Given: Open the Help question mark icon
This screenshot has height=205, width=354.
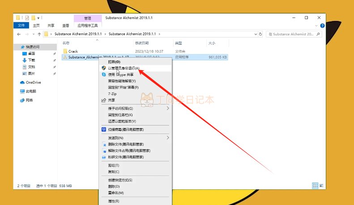Looking at the screenshot, I should pos(322,26).
